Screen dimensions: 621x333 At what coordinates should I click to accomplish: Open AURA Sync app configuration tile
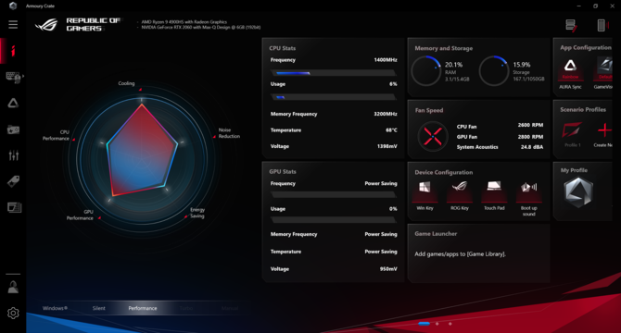click(570, 73)
